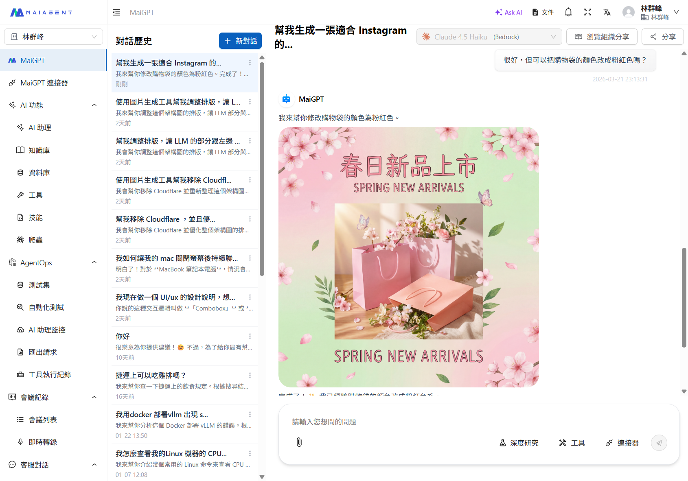Open 即時轉錄 under 會議記錄
This screenshot has width=688, height=481.
(42, 442)
